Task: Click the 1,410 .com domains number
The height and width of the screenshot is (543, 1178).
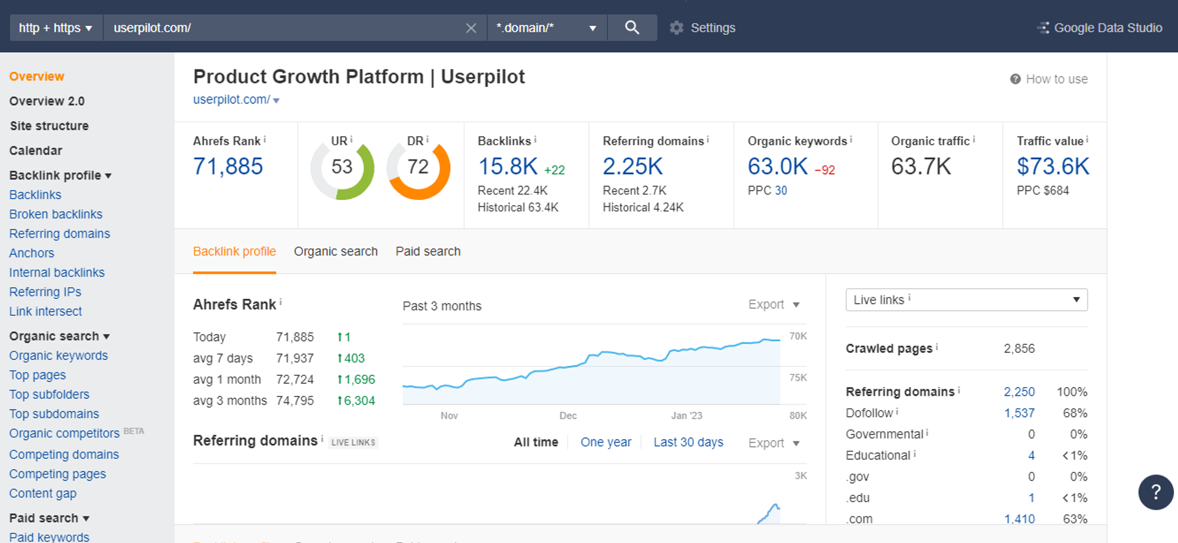Action: (1020, 519)
